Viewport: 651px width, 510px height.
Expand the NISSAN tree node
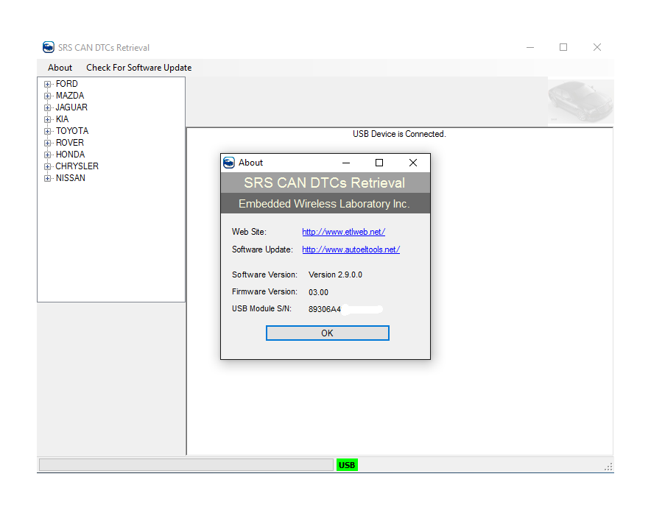(x=48, y=178)
